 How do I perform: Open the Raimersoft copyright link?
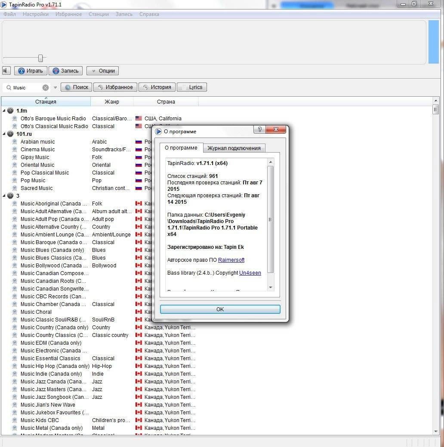click(231, 260)
